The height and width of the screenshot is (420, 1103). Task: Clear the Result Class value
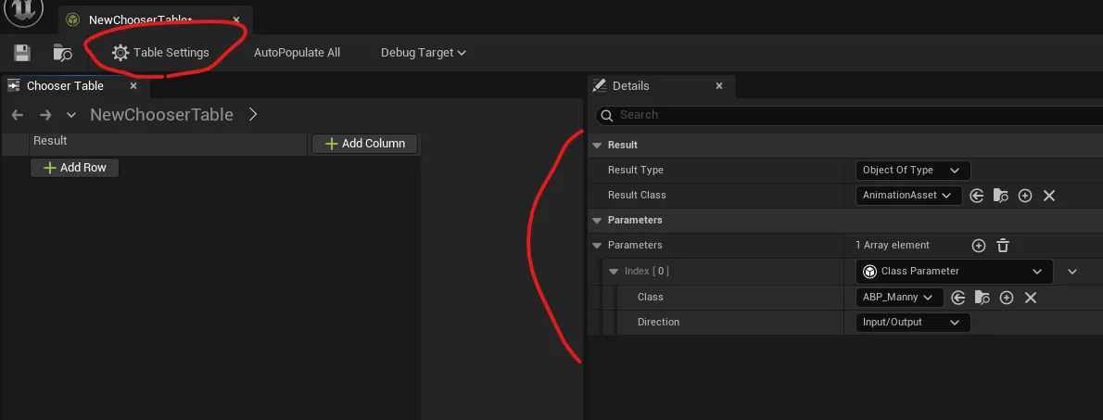click(1049, 196)
